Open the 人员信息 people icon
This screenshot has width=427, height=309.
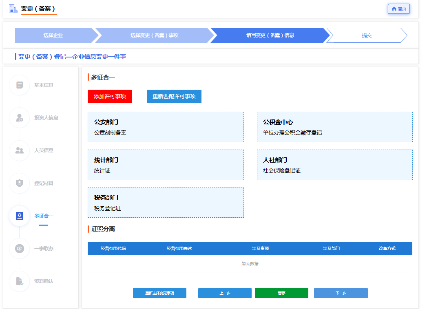pos(20,150)
